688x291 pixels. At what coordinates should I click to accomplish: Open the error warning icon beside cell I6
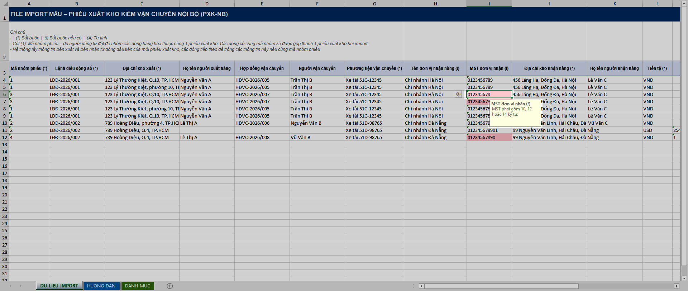pos(458,94)
